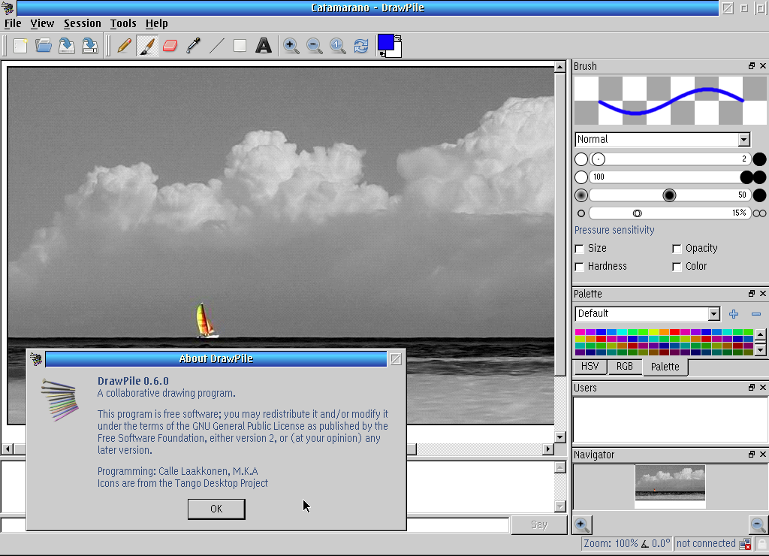Choose the Rectangle tool
Image resolution: width=769 pixels, height=556 pixels.
pyautogui.click(x=240, y=46)
